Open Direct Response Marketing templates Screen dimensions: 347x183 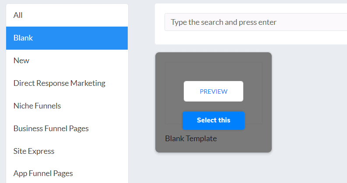coord(67,83)
